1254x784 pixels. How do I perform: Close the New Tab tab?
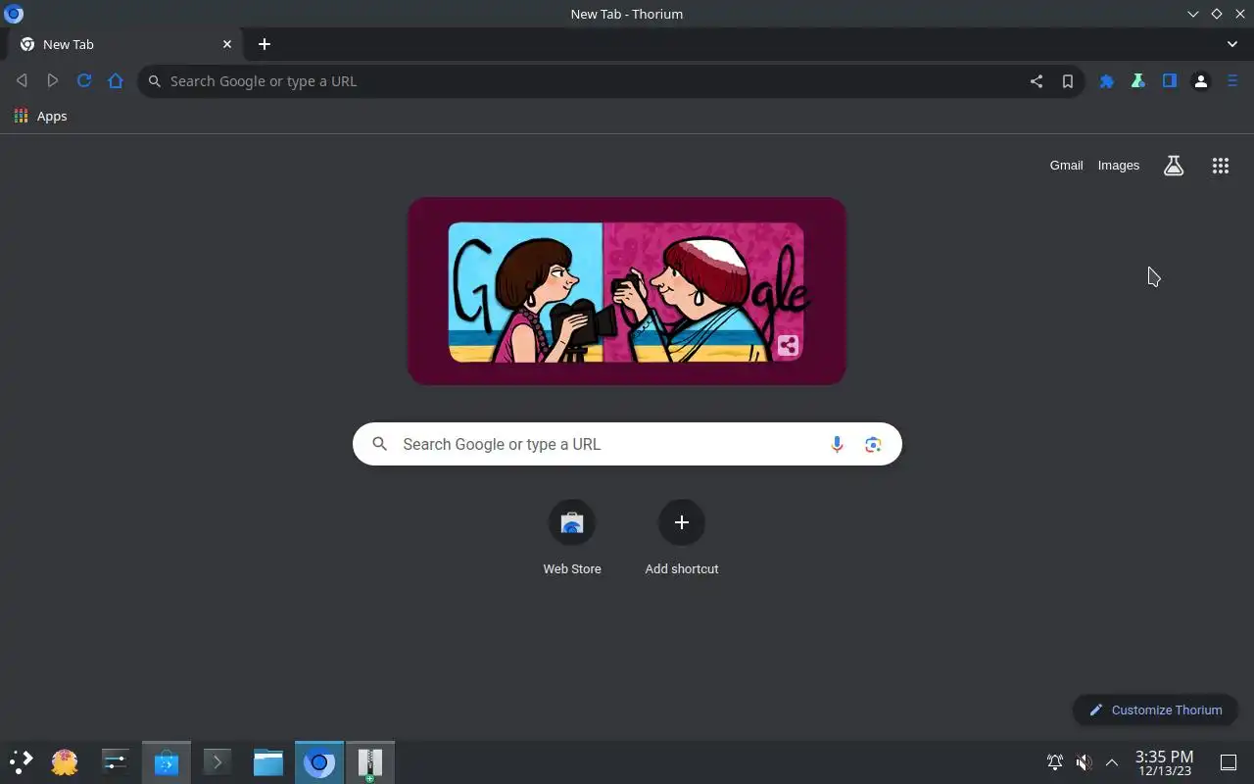227,44
